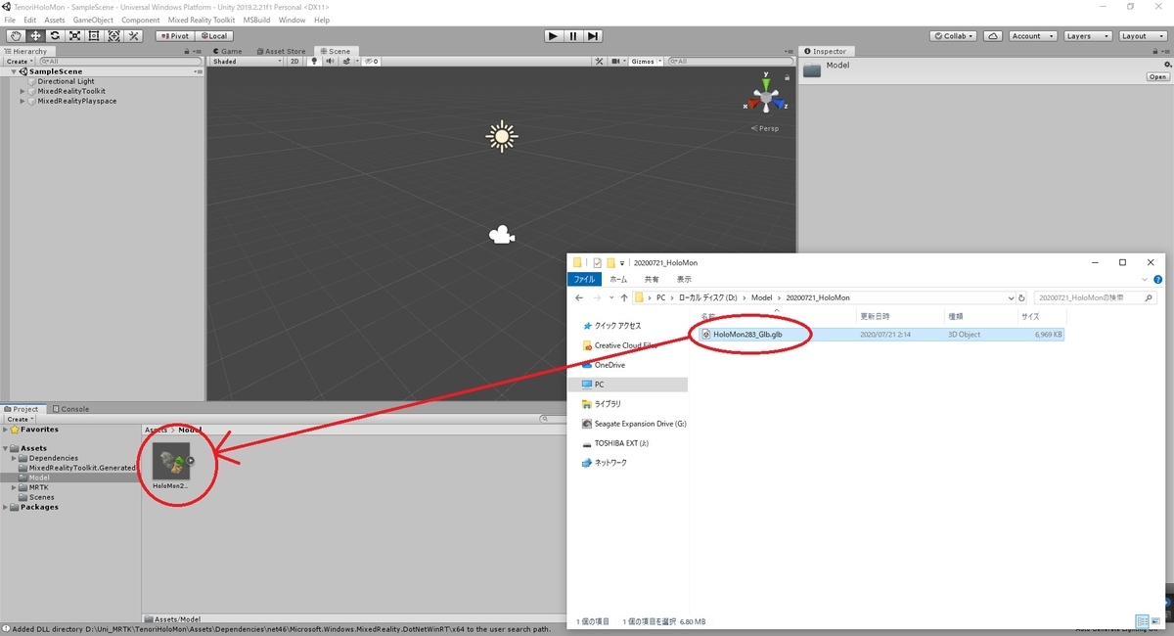Go up one folder in Explorer
This screenshot has height=636, width=1174.
click(624, 297)
